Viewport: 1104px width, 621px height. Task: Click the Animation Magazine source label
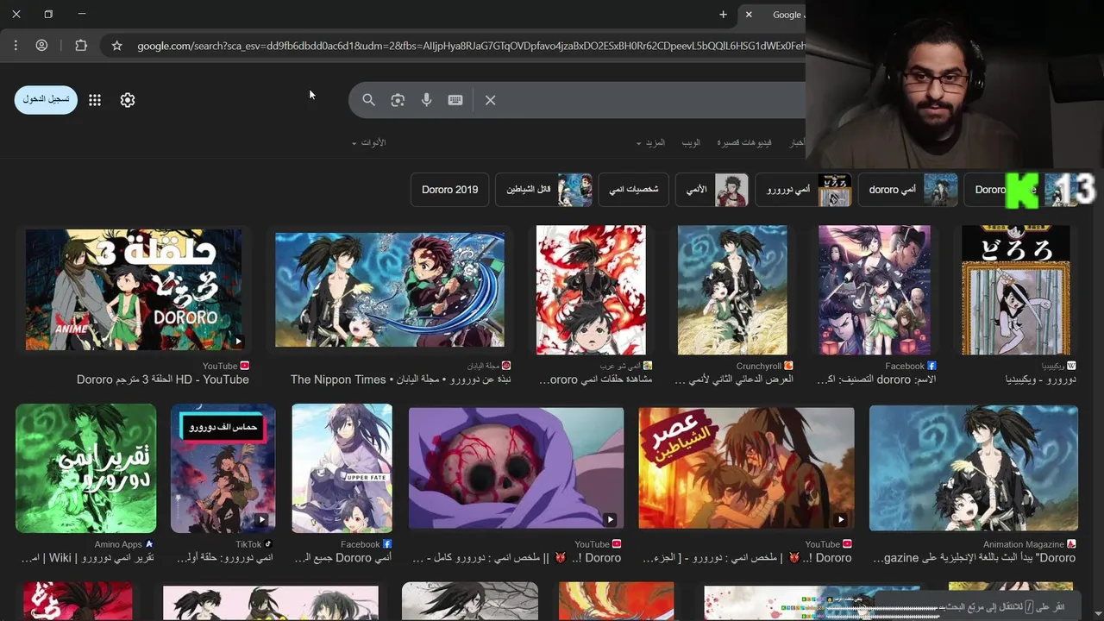pyautogui.click(x=1024, y=544)
